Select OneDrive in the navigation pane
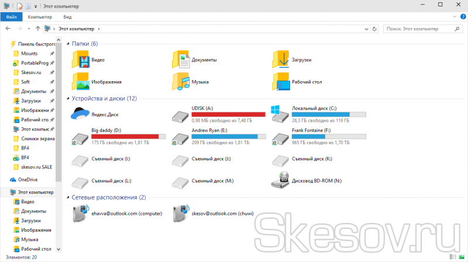468x262 pixels. 27,180
